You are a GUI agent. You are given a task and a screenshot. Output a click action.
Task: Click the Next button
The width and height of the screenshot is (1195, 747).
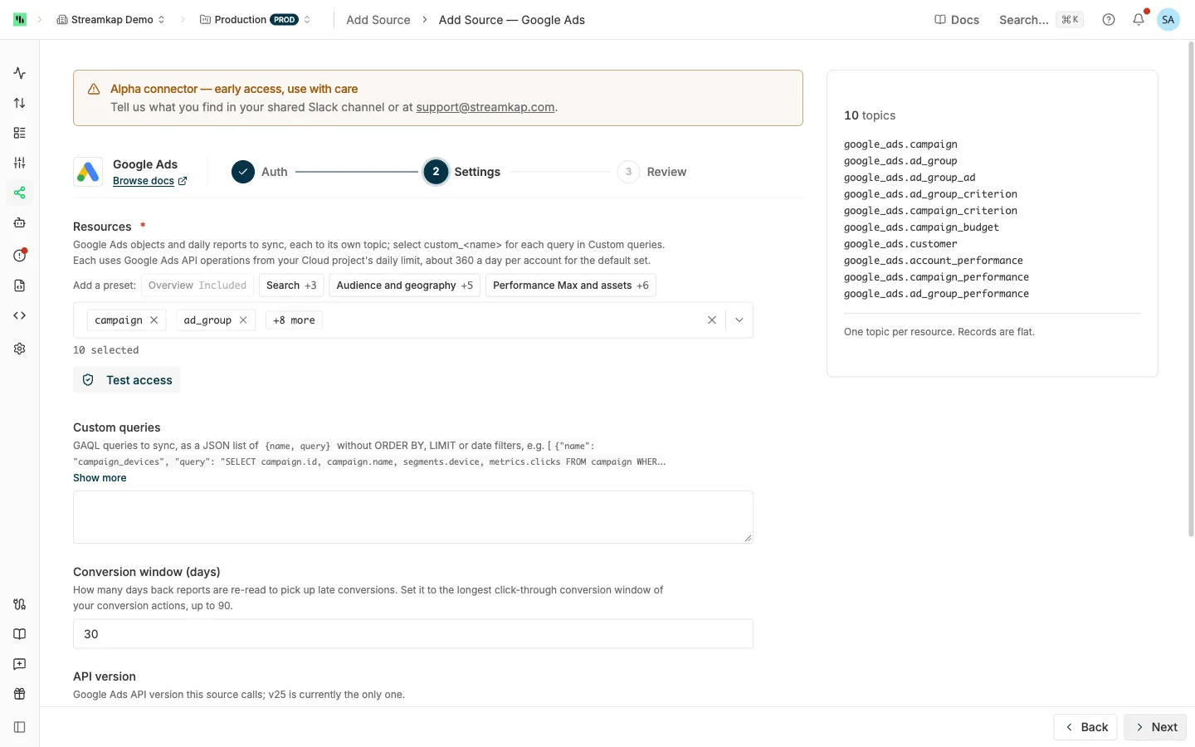pos(1155,727)
